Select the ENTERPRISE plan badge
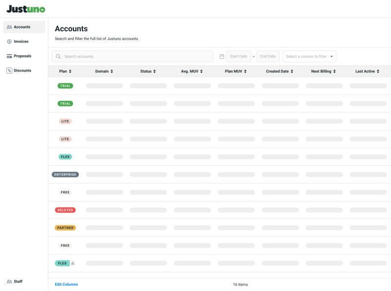 point(65,175)
